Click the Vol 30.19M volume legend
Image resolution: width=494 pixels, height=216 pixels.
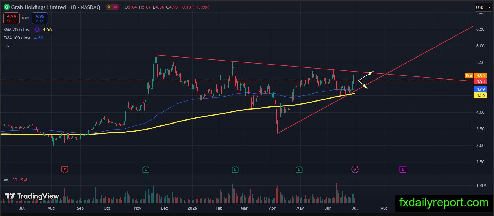point(15,180)
